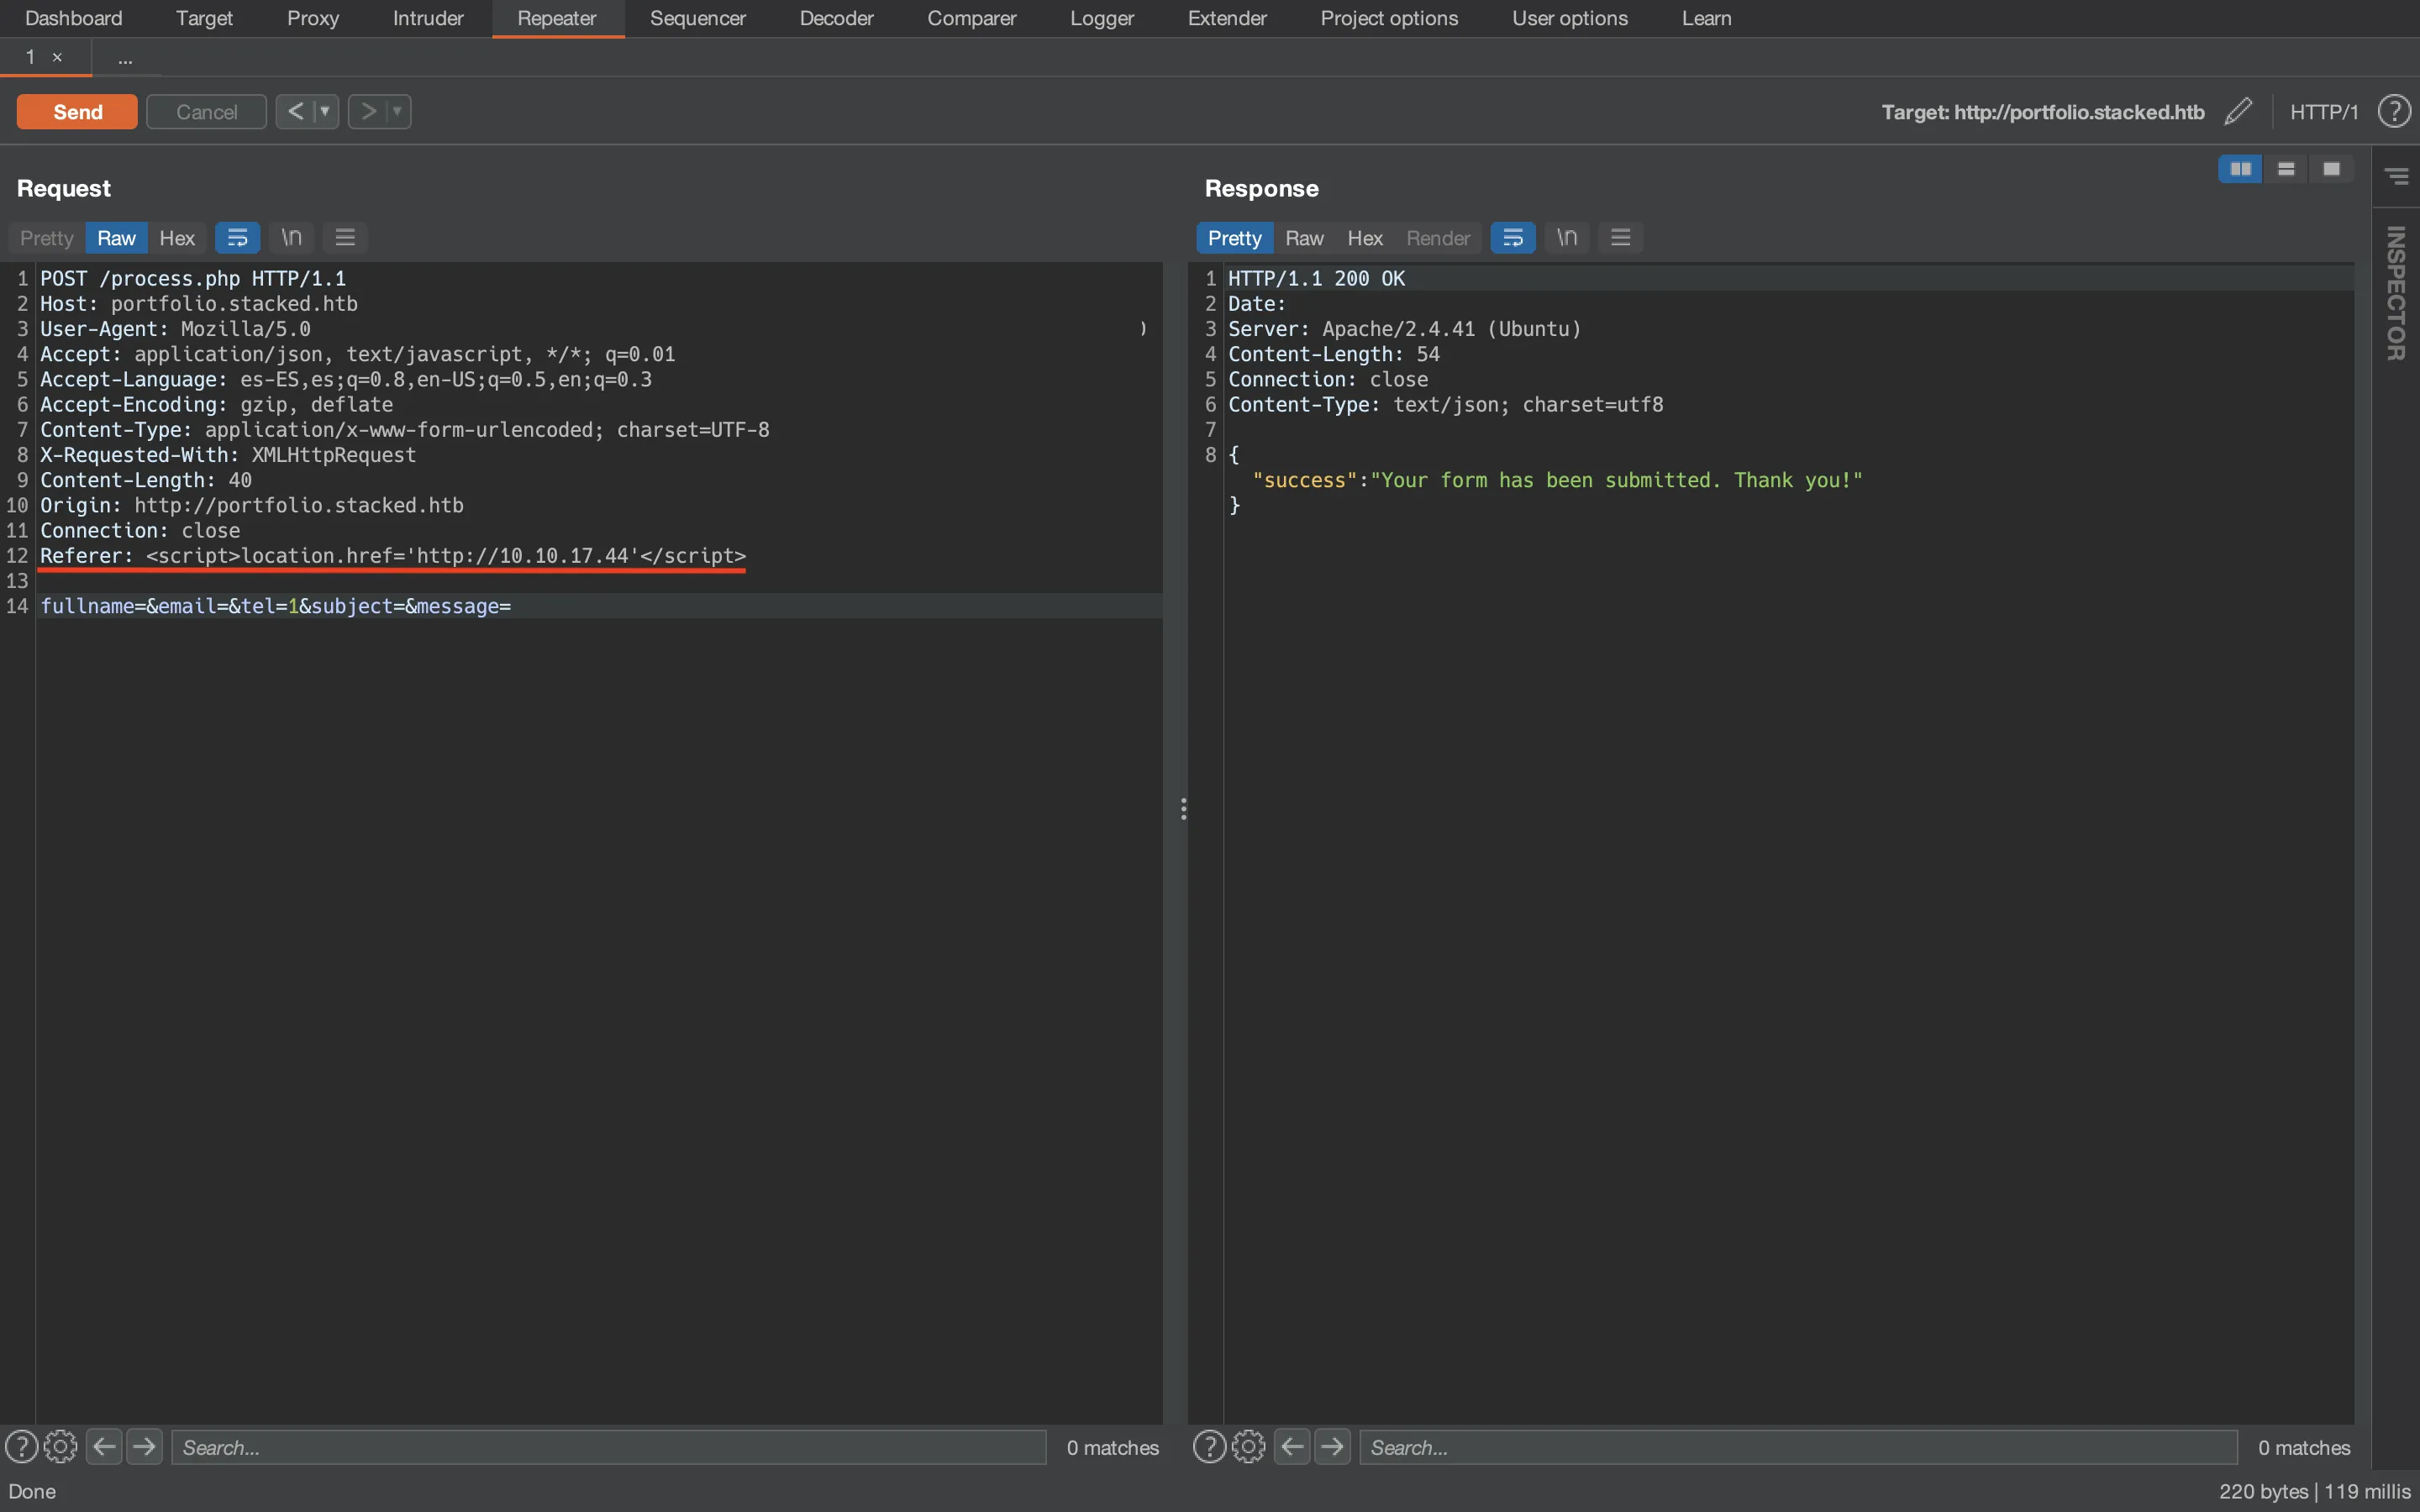Switch Response view to Render
The width and height of the screenshot is (2420, 1512).
pos(1438,238)
